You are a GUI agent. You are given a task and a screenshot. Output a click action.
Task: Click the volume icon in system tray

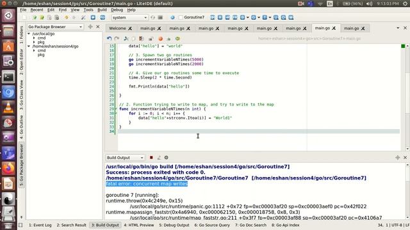click(x=369, y=4)
